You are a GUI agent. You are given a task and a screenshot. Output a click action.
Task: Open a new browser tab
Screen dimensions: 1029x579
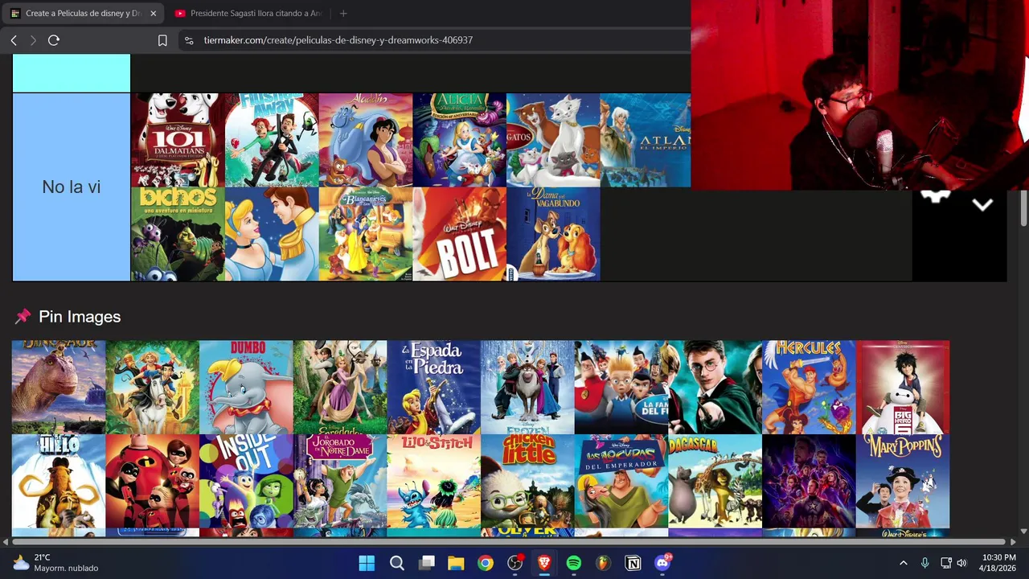click(343, 13)
